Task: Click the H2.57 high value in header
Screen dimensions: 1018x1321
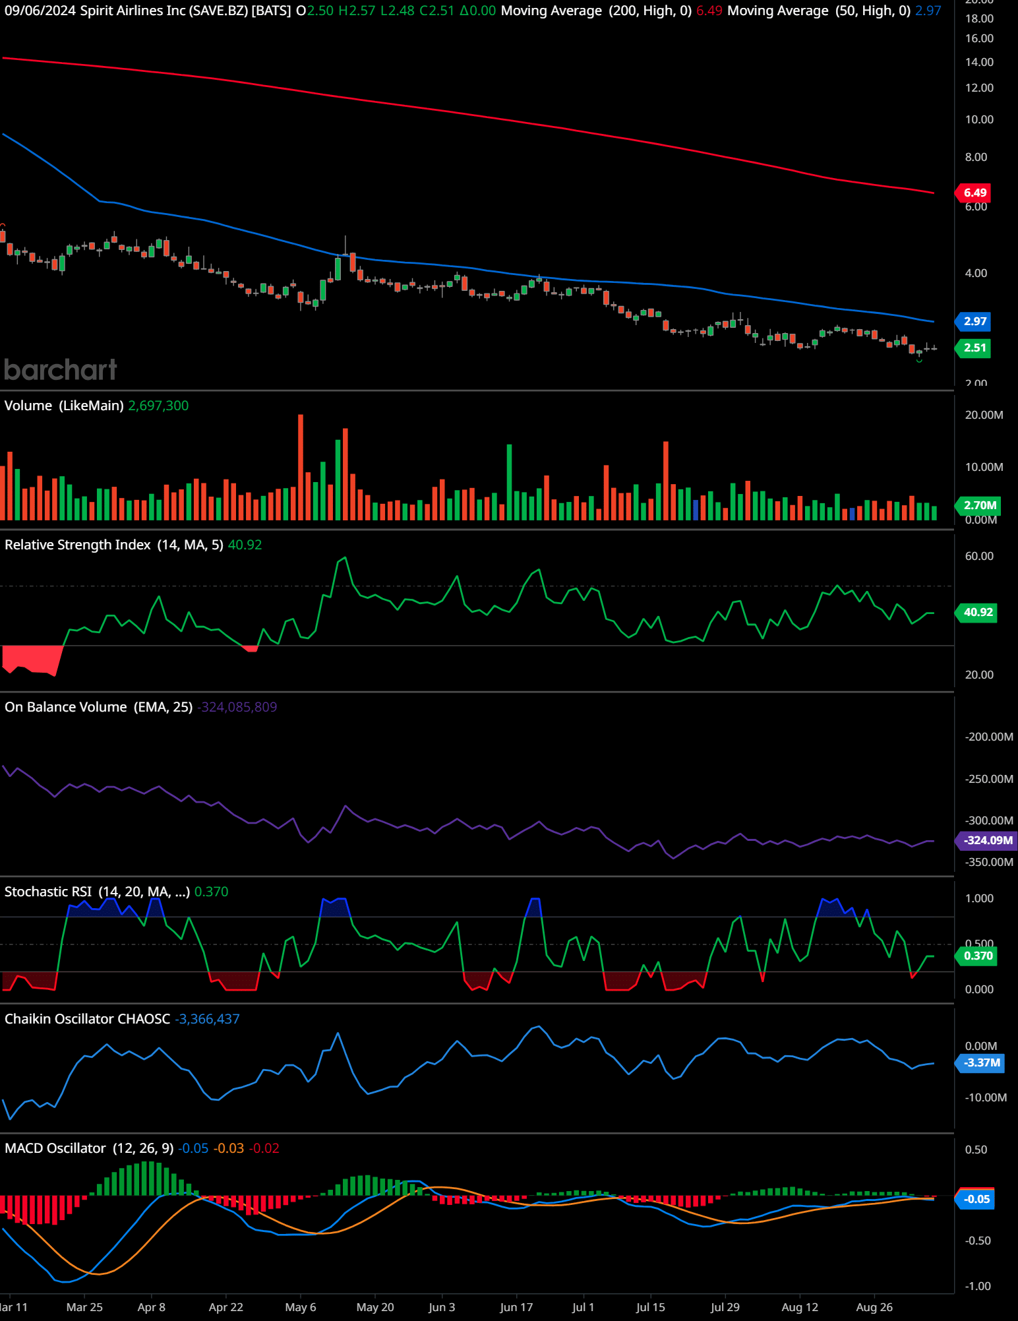Action: [x=357, y=11]
